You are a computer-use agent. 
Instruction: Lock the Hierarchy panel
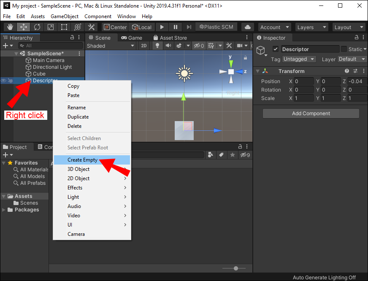tap(72, 37)
